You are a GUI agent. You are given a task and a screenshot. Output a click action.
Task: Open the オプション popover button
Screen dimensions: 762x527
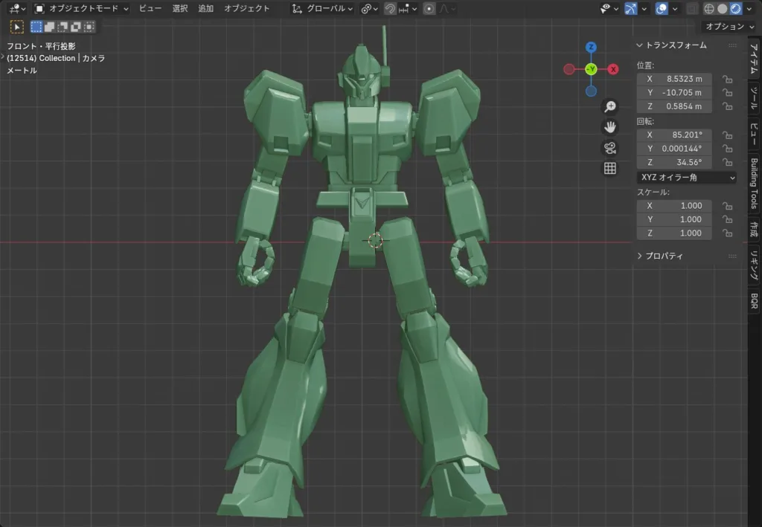[728, 27]
